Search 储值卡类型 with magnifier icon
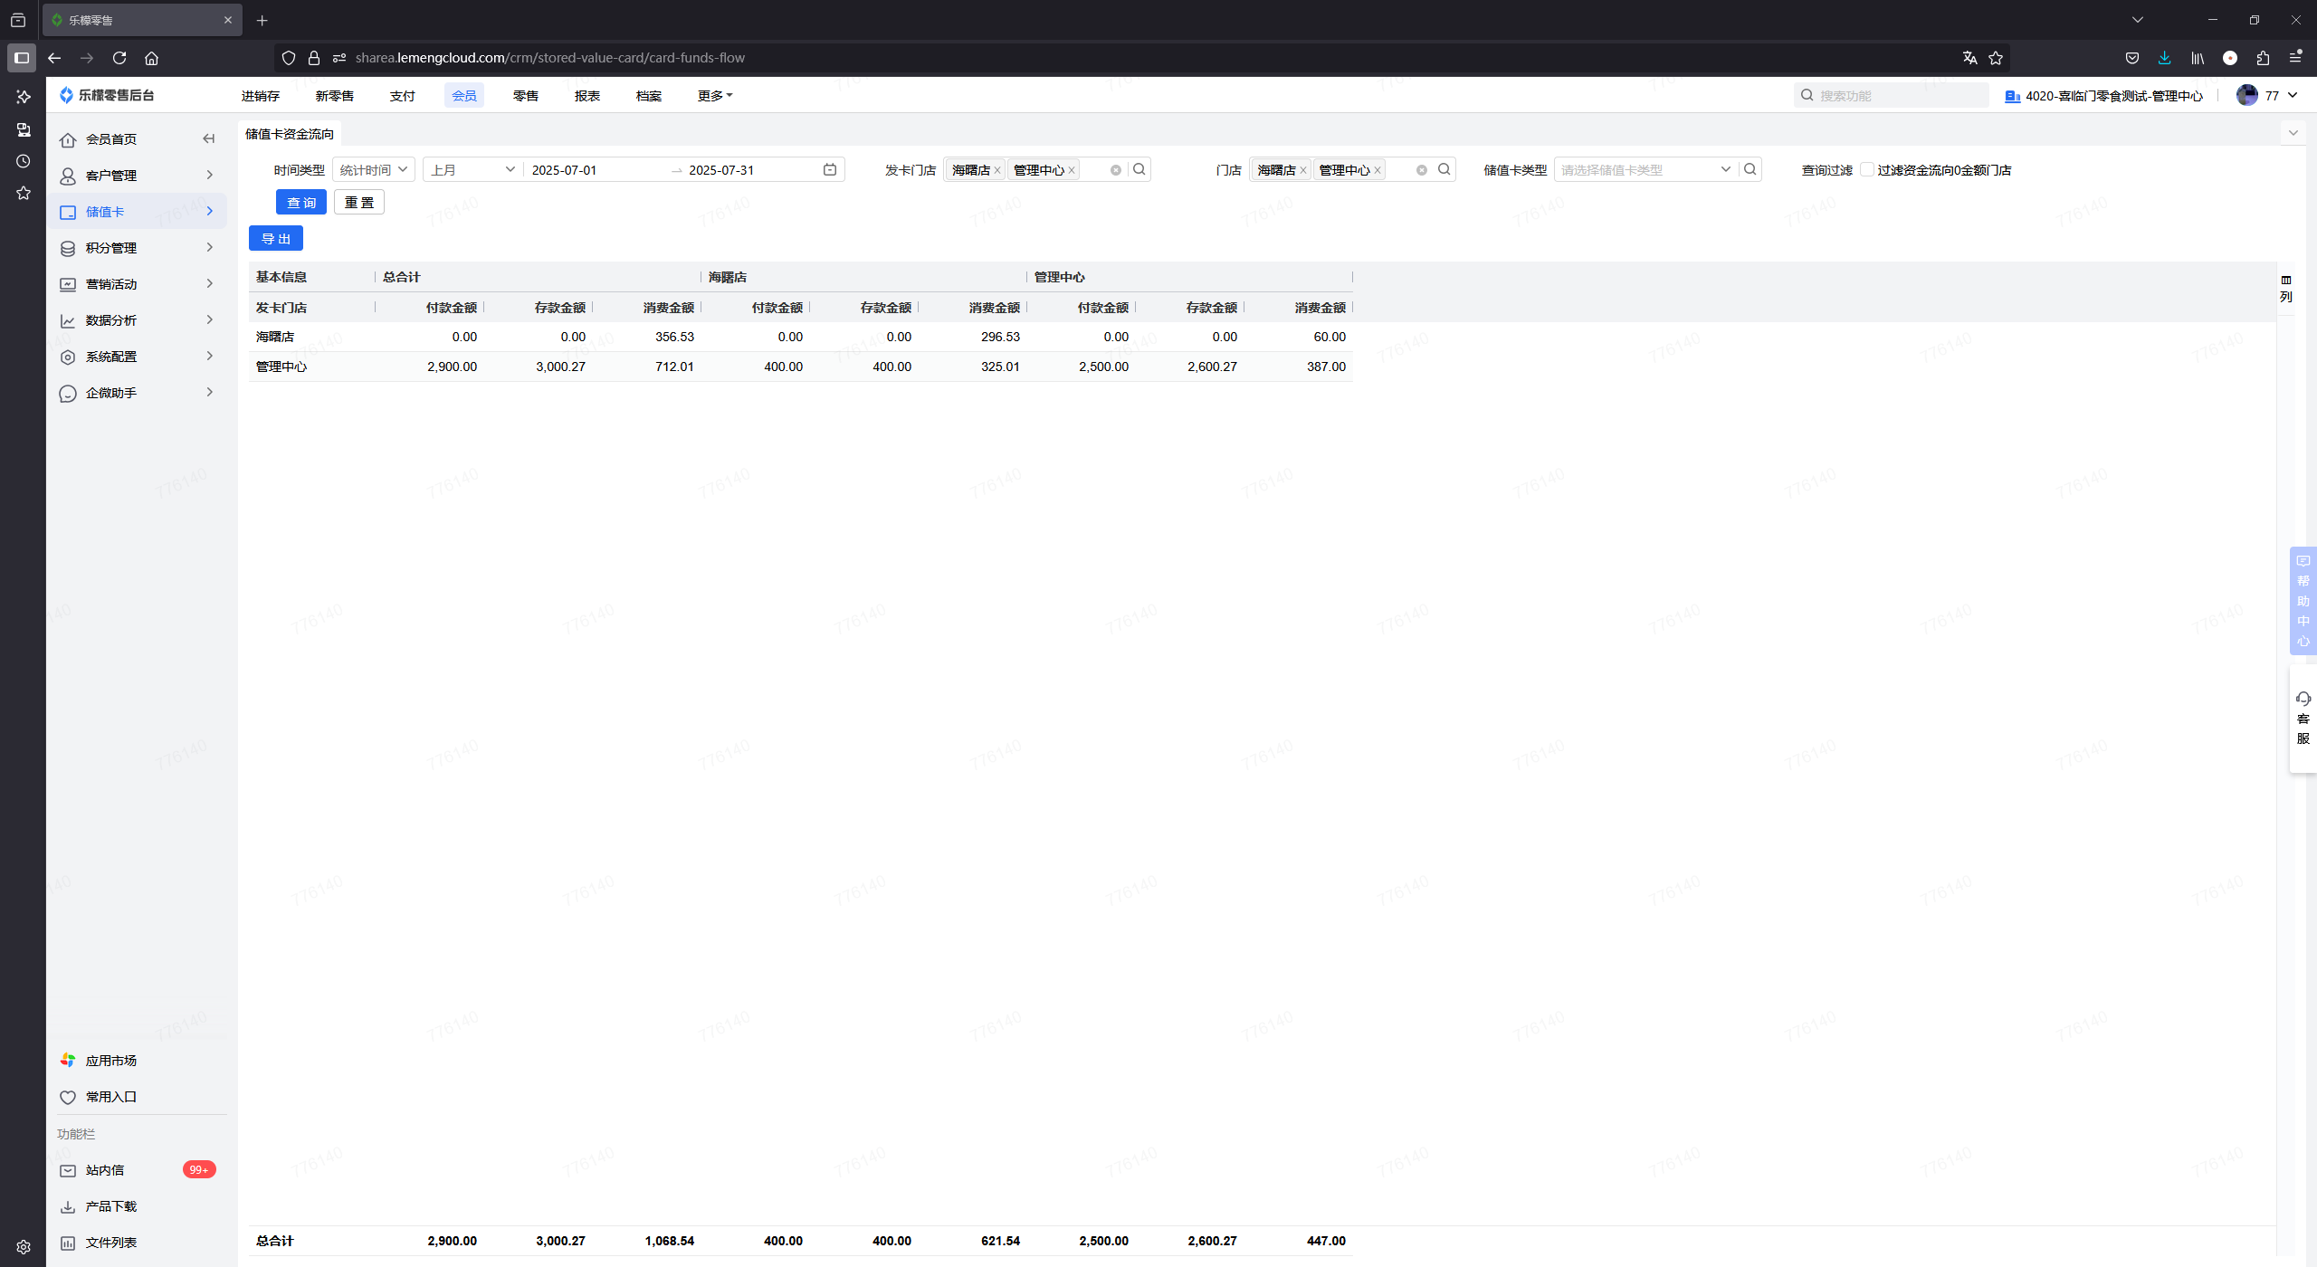This screenshot has width=2317, height=1267. click(1750, 169)
